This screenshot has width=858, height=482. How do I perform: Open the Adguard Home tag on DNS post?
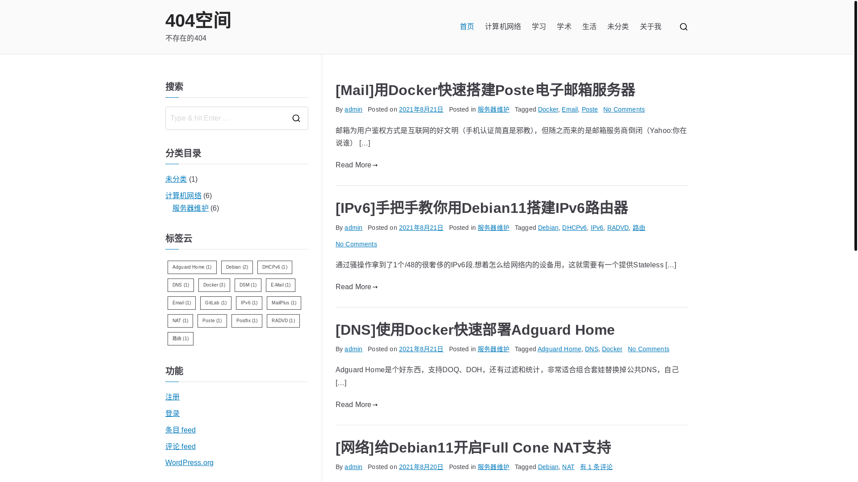559,349
